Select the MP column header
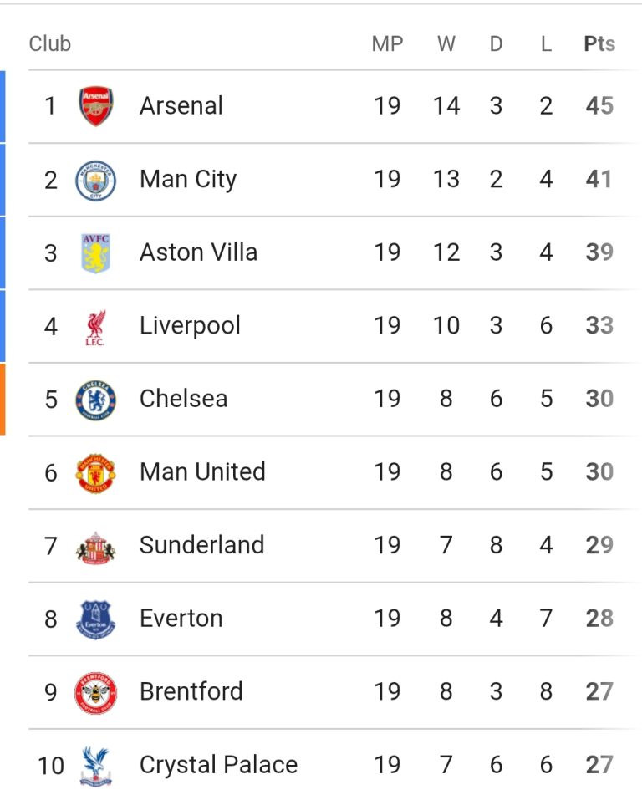 pyautogui.click(x=387, y=44)
